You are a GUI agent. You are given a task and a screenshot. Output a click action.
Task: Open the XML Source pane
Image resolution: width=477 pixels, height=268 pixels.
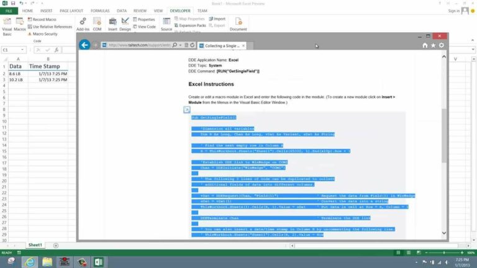point(166,24)
